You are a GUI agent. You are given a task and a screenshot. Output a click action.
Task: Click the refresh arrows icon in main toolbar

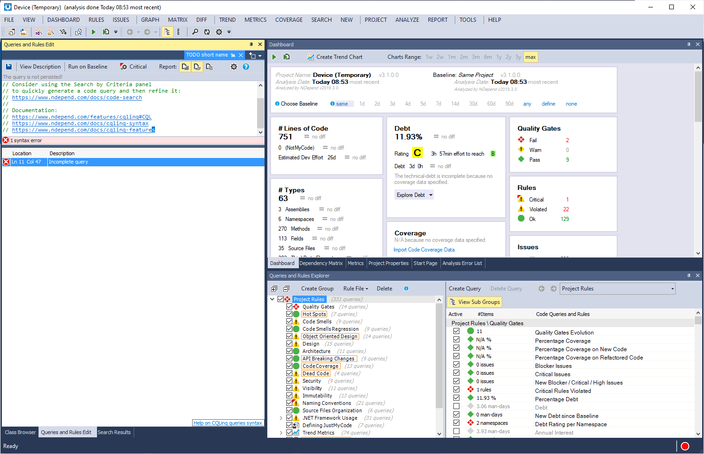pos(207,32)
